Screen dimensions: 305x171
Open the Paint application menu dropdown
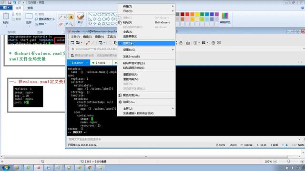(x=6, y=8)
